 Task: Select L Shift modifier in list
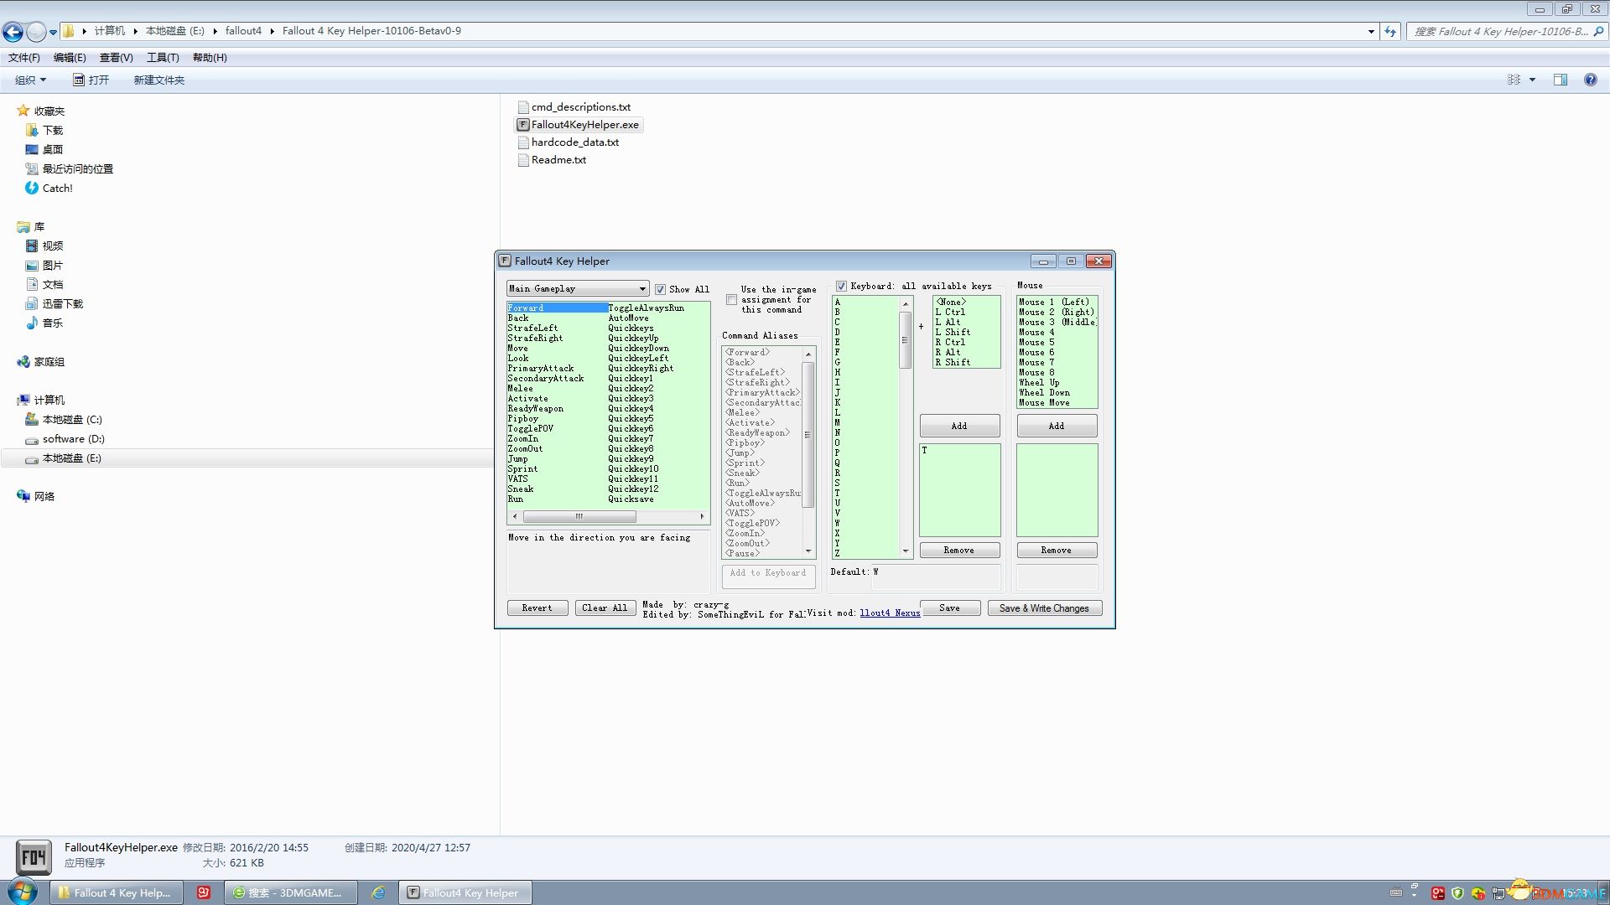coord(953,332)
